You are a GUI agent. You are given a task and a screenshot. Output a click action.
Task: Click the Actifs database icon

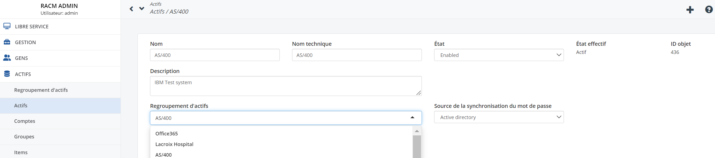(7, 74)
